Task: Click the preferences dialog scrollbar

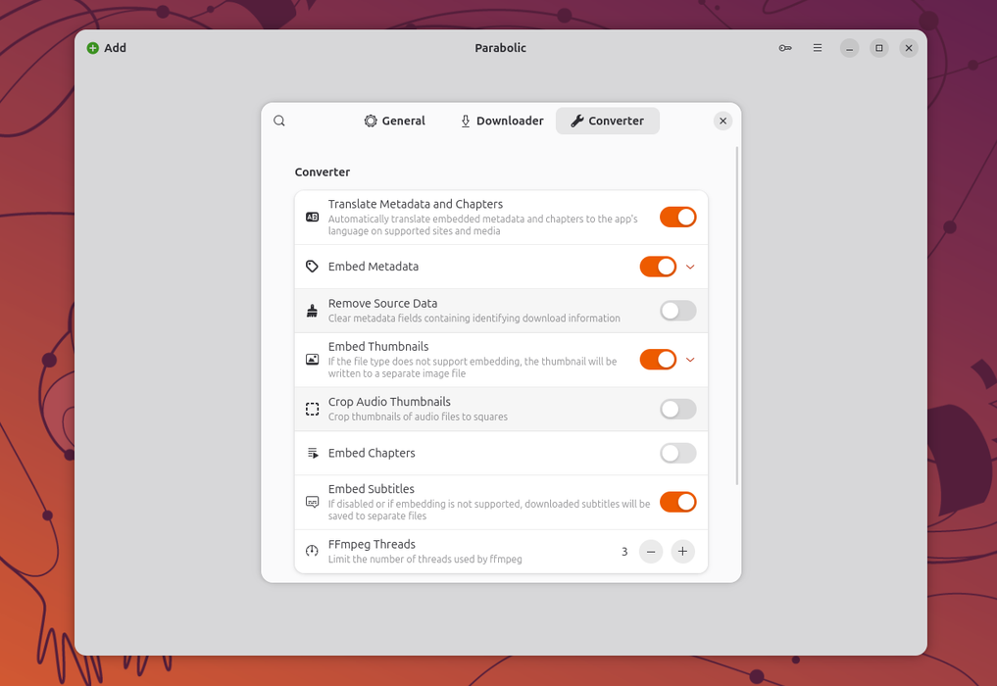Action: pyautogui.click(x=737, y=316)
